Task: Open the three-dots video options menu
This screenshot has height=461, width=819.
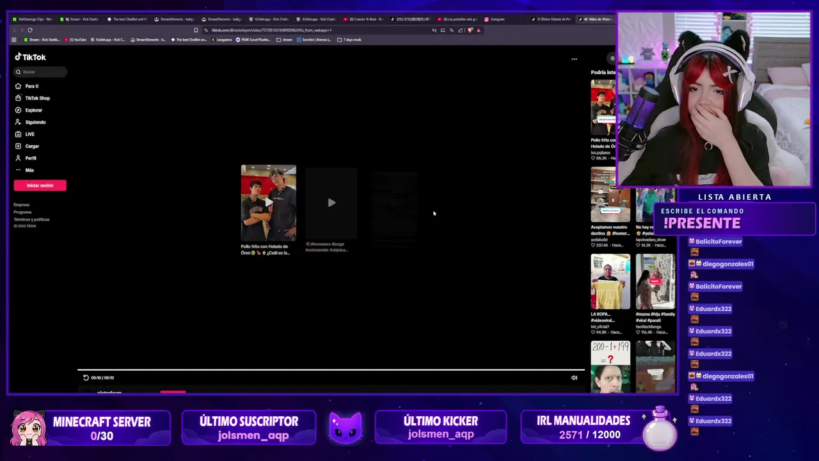Action: point(574,59)
